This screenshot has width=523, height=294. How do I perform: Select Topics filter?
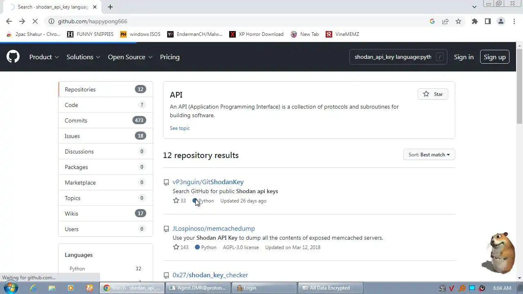[x=105, y=198]
